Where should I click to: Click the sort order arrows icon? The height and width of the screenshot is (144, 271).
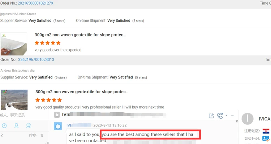coord(42,135)
